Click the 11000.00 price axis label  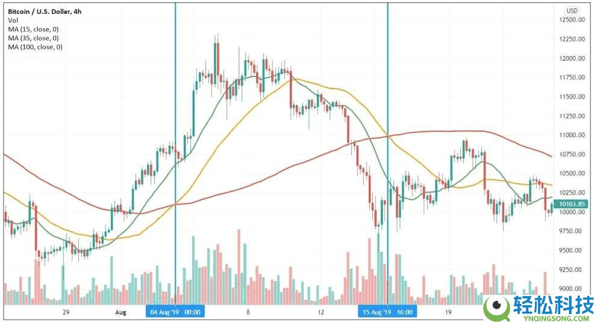coord(572,135)
